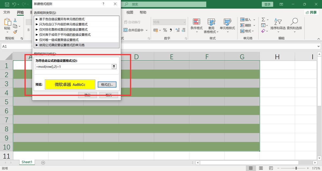Click the decrease decimal places icon

(x=183, y=30)
